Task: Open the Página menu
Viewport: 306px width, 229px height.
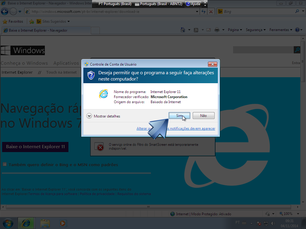Action: tap(235, 30)
